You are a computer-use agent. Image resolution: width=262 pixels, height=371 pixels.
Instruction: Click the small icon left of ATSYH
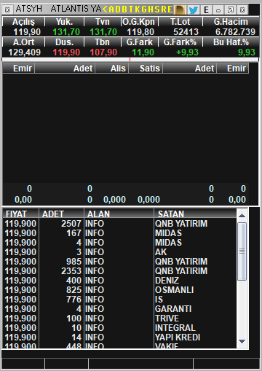(7, 9)
